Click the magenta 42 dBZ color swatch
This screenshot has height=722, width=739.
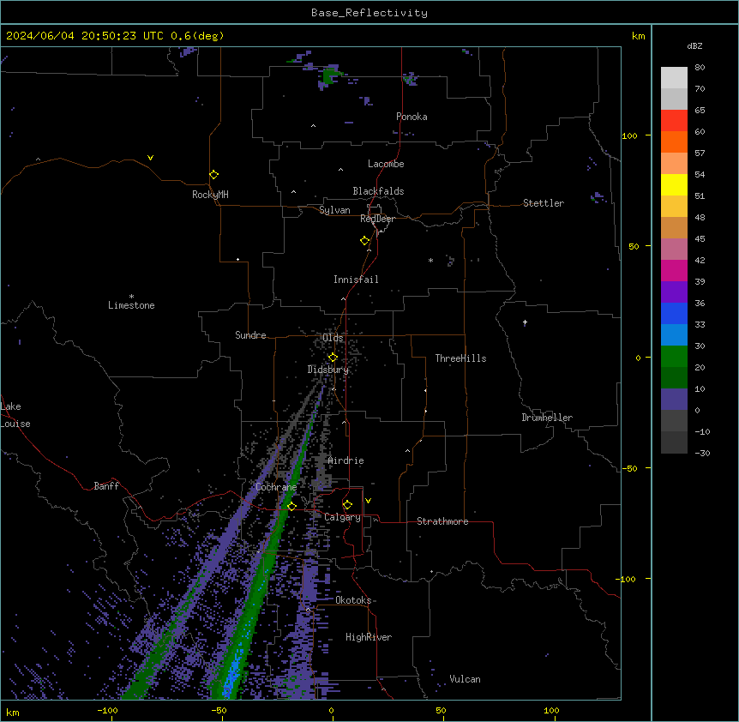click(674, 270)
